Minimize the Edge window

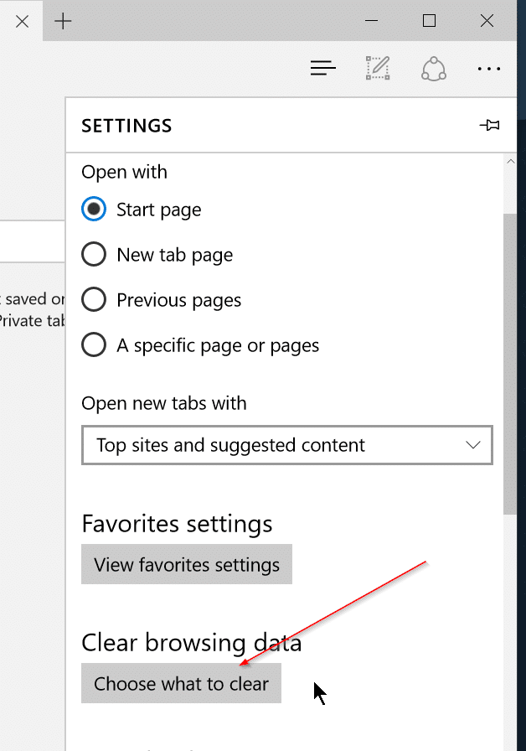[x=371, y=21]
